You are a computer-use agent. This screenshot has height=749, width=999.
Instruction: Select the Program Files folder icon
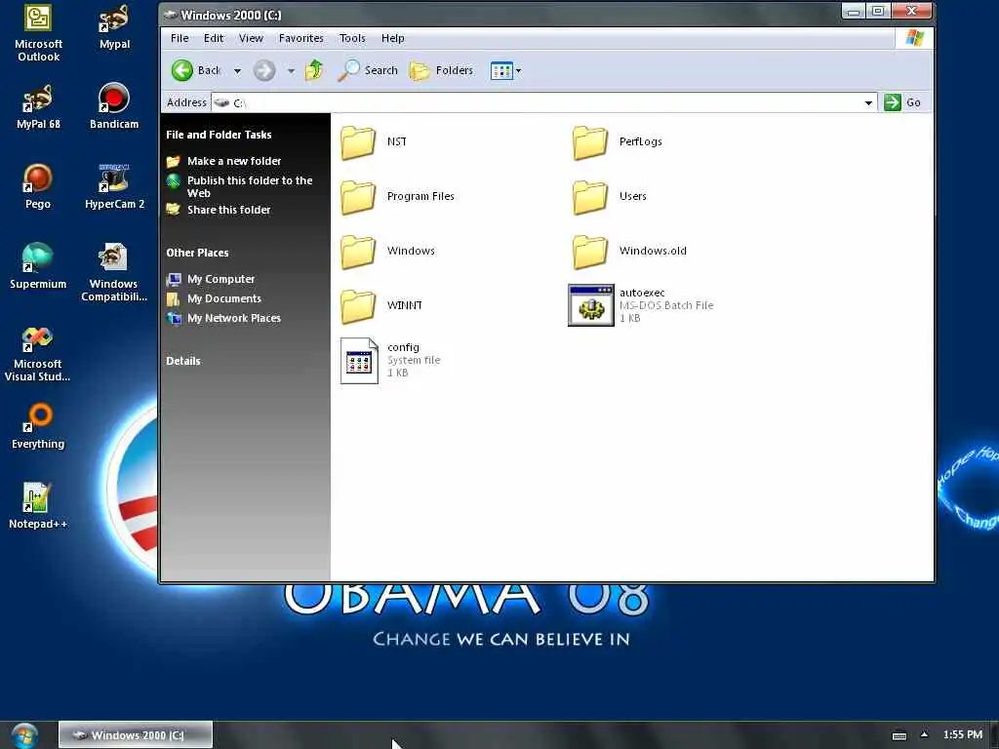(358, 197)
